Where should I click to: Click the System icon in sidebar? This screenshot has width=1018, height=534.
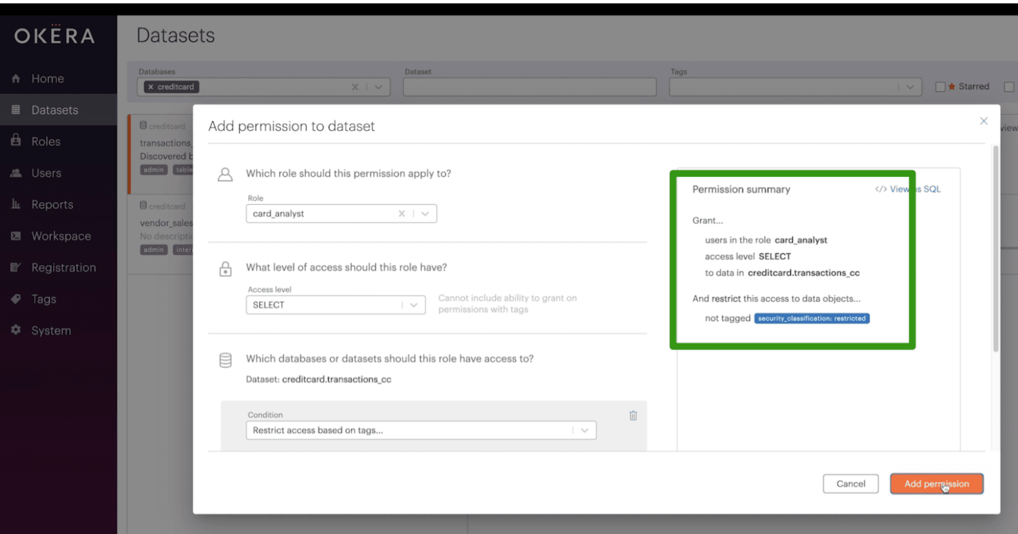click(17, 329)
